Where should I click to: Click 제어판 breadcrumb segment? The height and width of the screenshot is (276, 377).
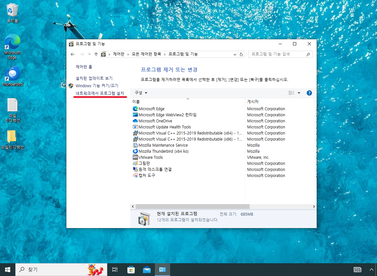pos(118,54)
